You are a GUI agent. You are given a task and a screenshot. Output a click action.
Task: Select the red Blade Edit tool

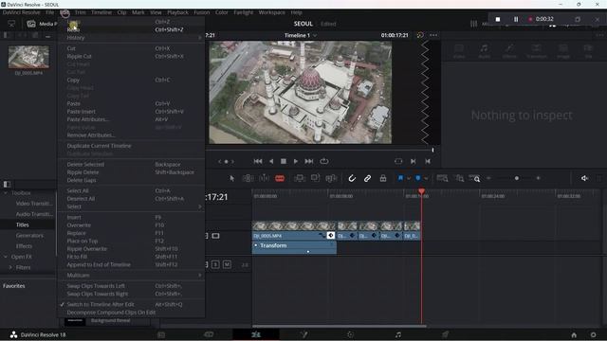(280, 178)
